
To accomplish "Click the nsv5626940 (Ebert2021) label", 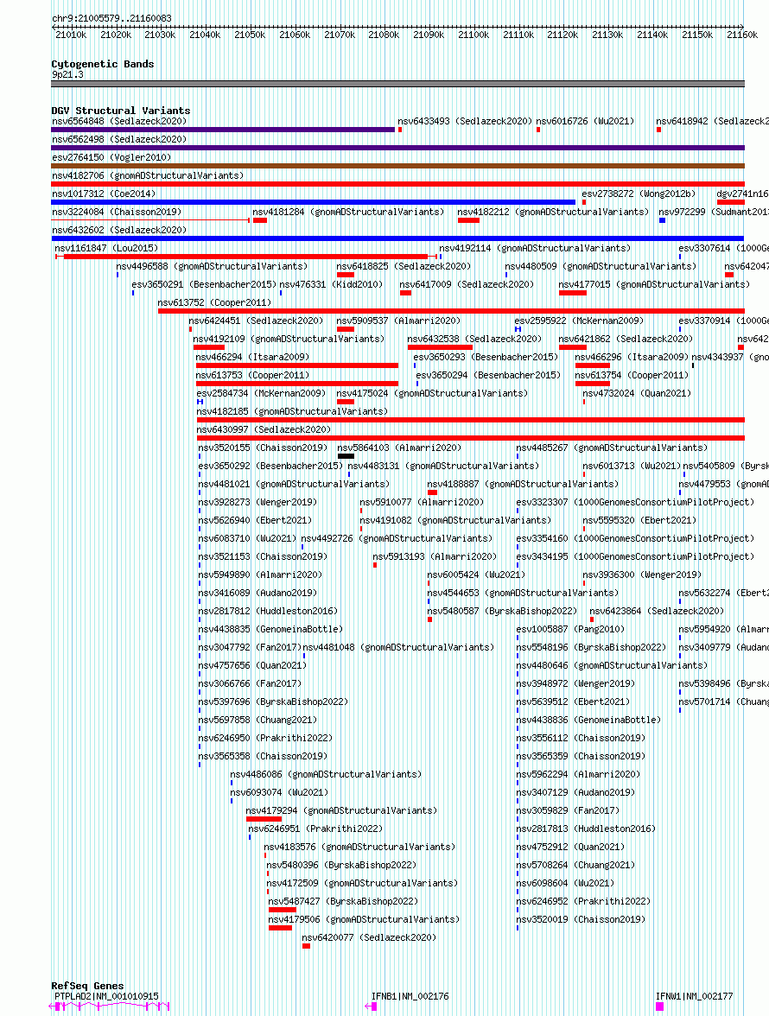I will (255, 520).
